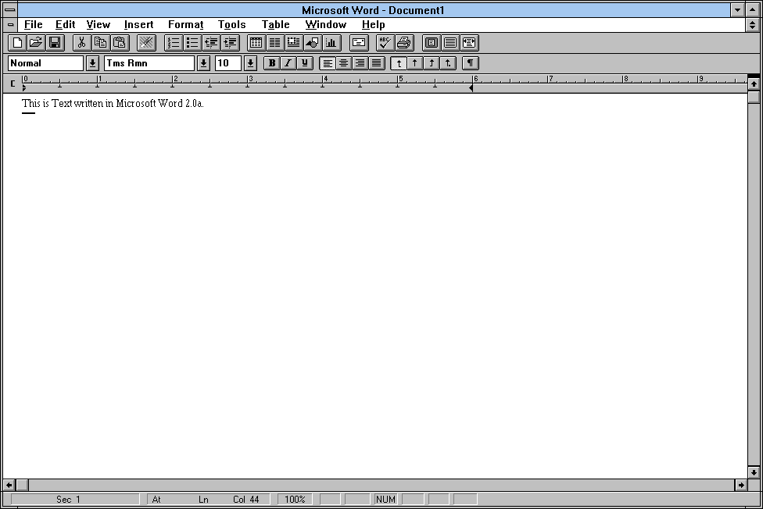Click inside the Tms Rmn font box
763x509 pixels.
(x=149, y=63)
